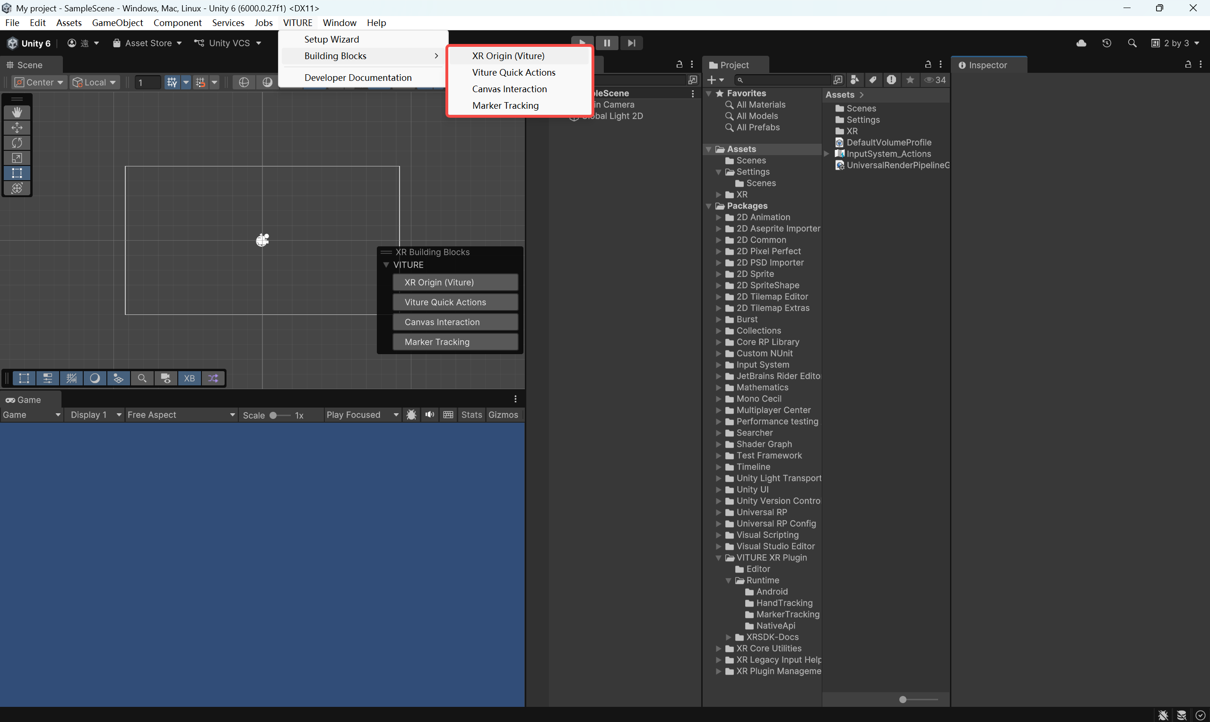Image resolution: width=1210 pixels, height=722 pixels.
Task: Click Viture Quick Actions overlay button
Action: point(455,302)
